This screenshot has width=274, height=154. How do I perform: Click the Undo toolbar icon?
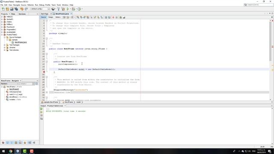coord(22,9)
